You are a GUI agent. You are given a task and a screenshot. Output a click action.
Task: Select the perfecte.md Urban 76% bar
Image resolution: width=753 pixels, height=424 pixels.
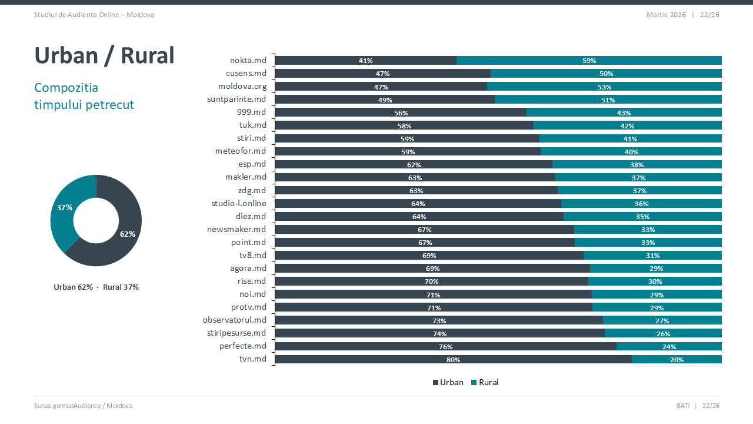(445, 346)
